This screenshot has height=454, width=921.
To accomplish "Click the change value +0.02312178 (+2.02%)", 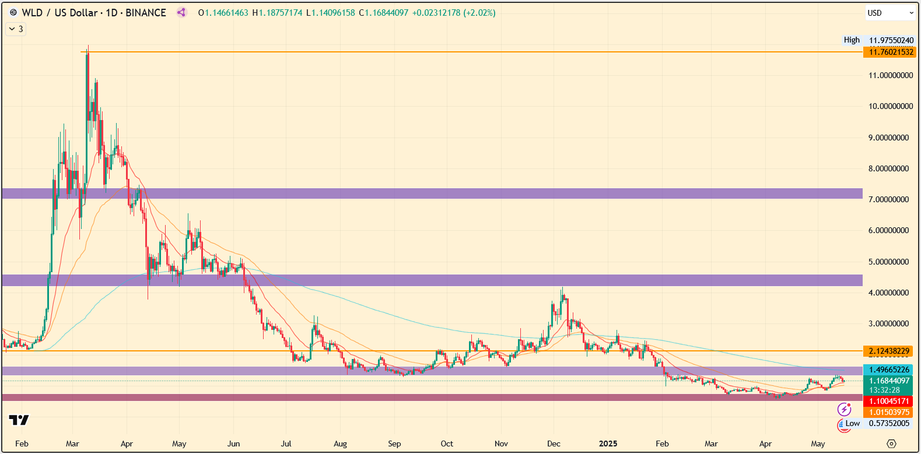I will coord(454,12).
